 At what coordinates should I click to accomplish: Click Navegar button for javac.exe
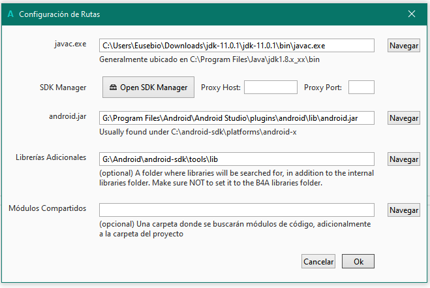tap(404, 46)
